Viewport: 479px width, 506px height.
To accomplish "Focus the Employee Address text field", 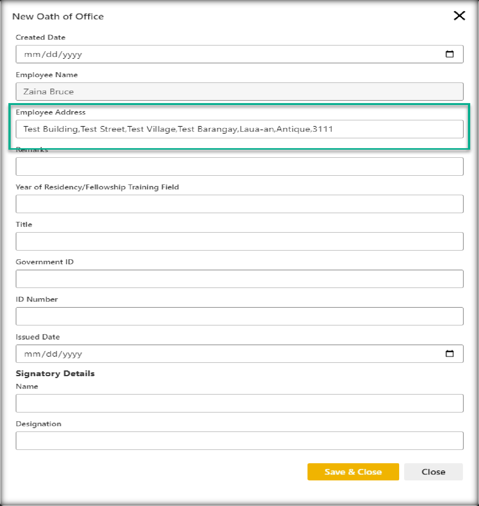I will (x=239, y=129).
